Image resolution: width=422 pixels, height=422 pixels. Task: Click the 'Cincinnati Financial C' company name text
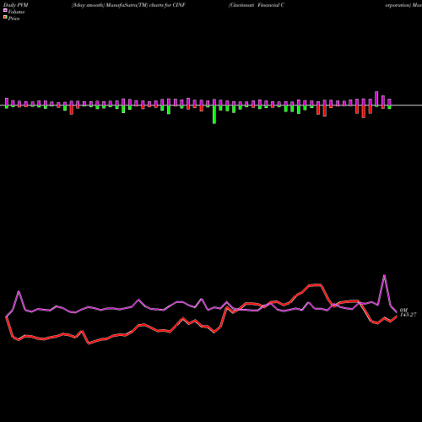click(x=257, y=5)
